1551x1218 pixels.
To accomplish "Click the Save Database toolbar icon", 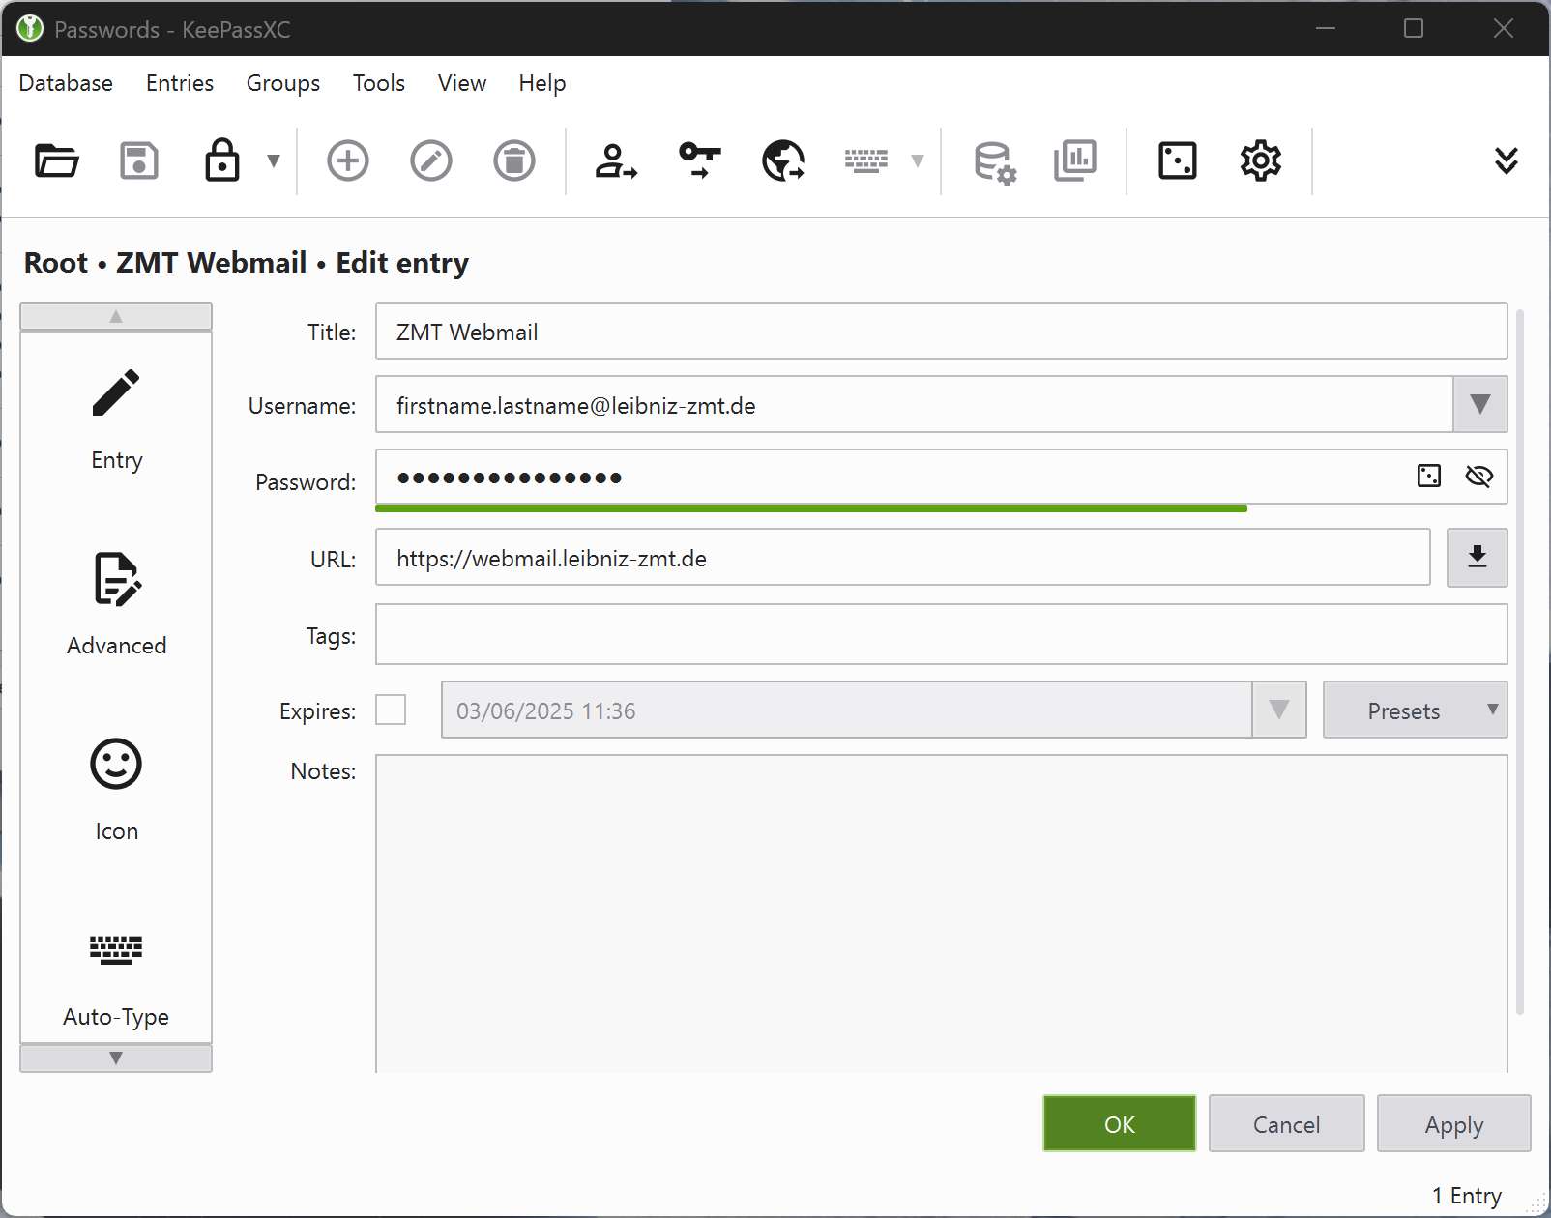I will pos(139,160).
